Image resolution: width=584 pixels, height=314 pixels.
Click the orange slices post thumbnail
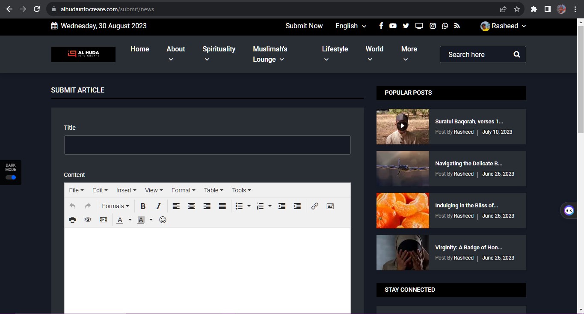click(x=403, y=210)
